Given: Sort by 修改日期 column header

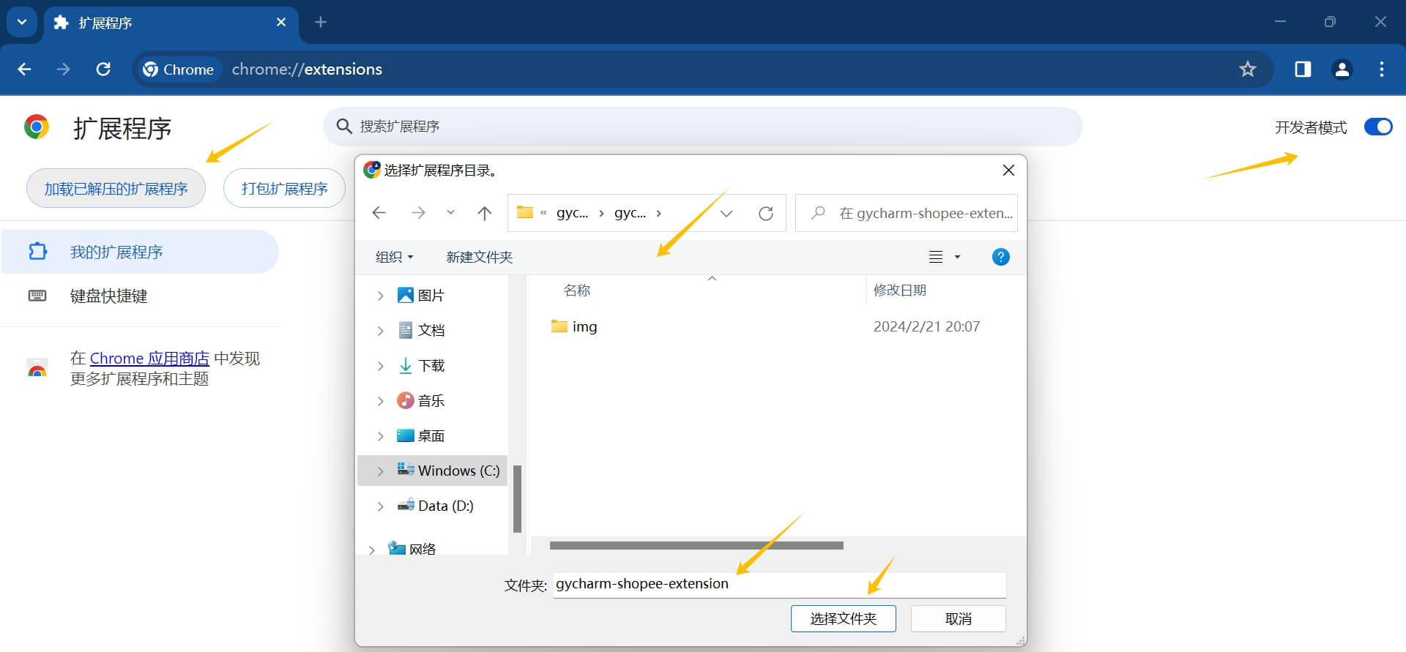Looking at the screenshot, I should click(x=900, y=290).
